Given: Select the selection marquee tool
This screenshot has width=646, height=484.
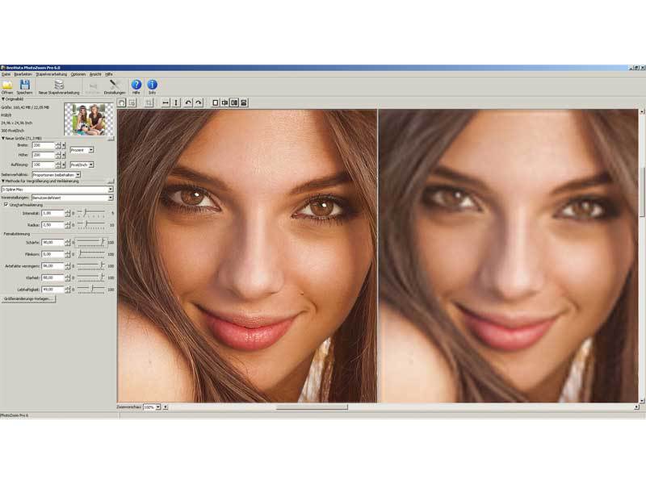Looking at the screenshot, I should [132, 102].
